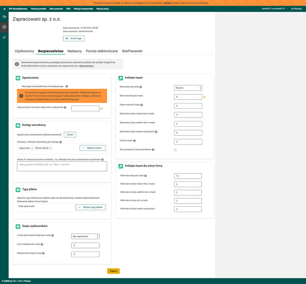
Task: Open the settings gear in left sidebar
Action: point(4,27)
